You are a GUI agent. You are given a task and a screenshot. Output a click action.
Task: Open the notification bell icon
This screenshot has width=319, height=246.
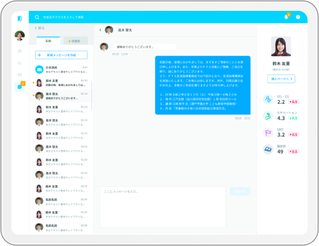(x=286, y=17)
